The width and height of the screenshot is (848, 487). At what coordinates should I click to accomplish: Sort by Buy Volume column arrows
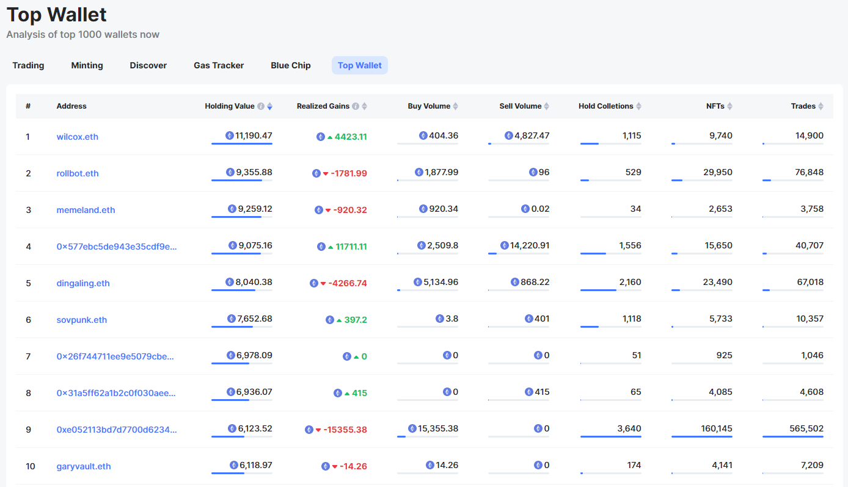click(455, 106)
